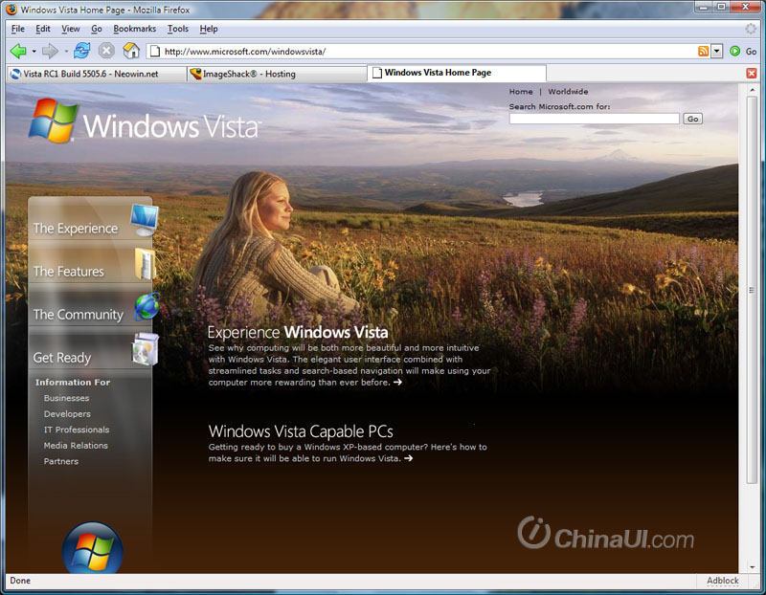Screen dimensions: 766x595
Task: Click the Experience Windows Vista heading
Action: coord(298,332)
